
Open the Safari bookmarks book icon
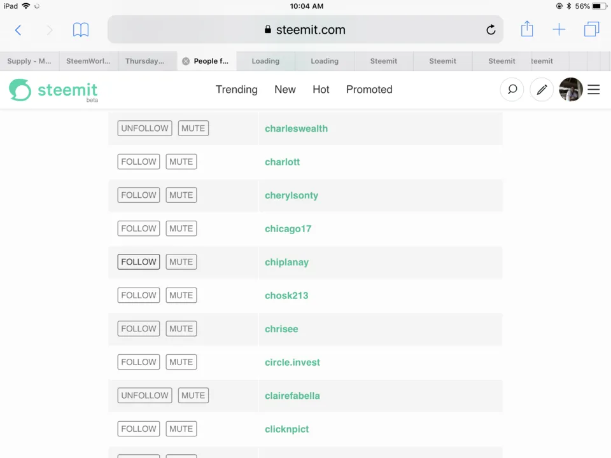click(81, 30)
